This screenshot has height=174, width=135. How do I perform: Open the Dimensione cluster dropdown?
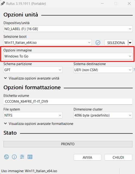pos(103,115)
